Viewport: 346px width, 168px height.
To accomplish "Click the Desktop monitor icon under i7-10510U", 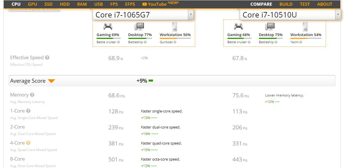I will click(x=270, y=27).
